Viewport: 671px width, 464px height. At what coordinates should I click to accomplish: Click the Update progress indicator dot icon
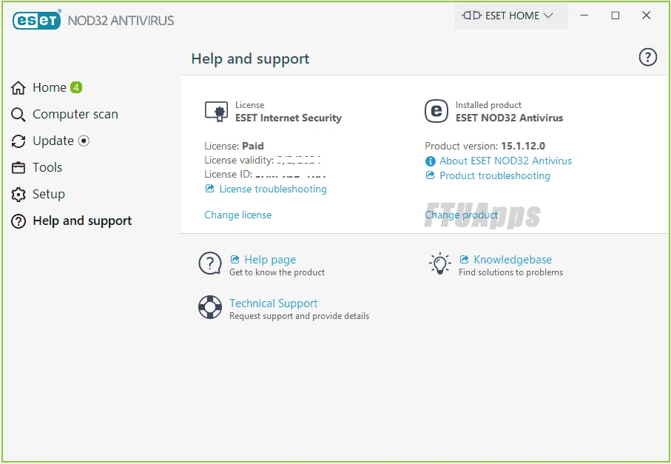click(84, 141)
